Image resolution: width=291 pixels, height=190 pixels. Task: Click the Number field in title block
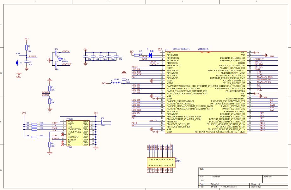pos(237,179)
